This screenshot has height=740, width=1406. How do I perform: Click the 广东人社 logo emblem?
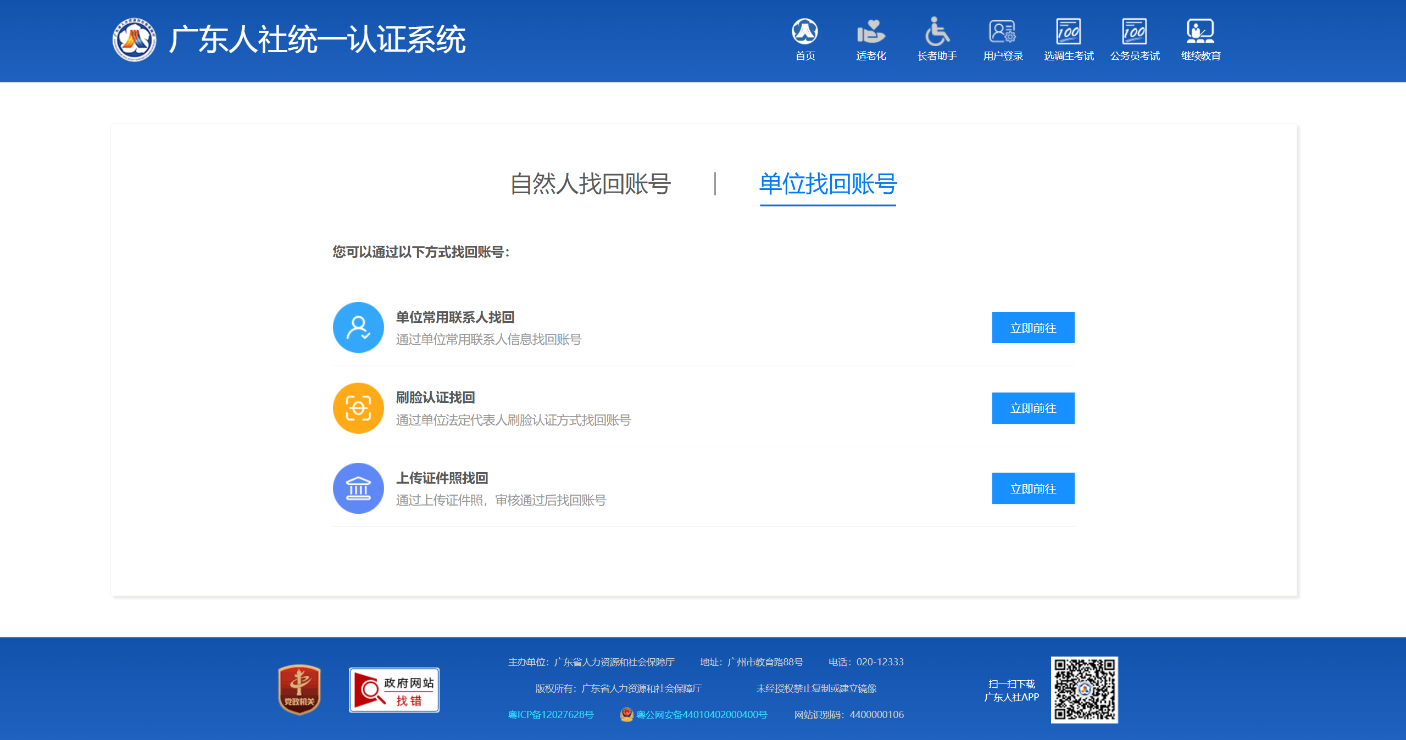134,40
